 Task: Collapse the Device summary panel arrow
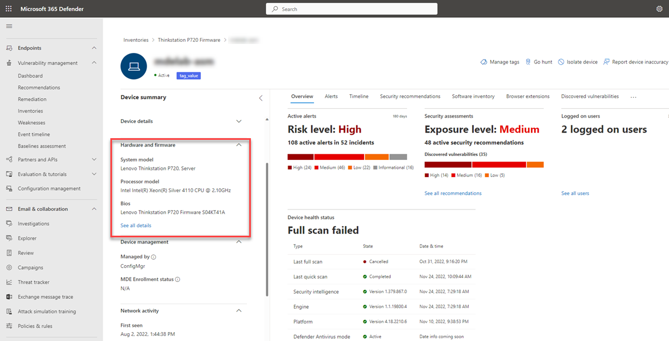[260, 98]
